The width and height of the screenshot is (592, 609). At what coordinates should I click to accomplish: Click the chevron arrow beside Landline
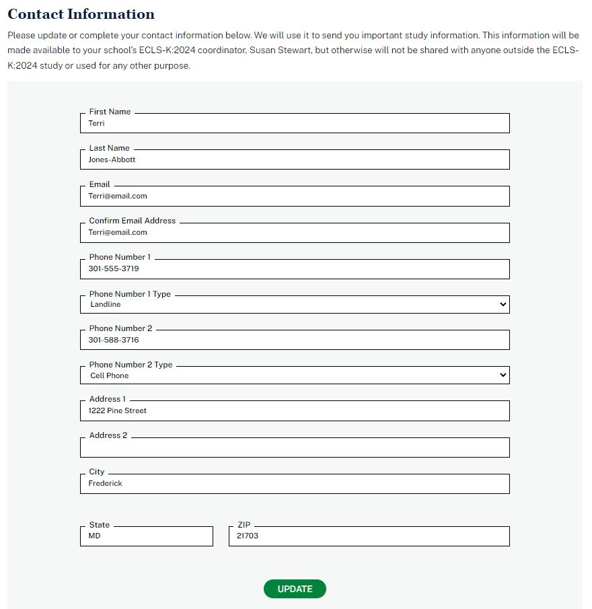(x=503, y=305)
